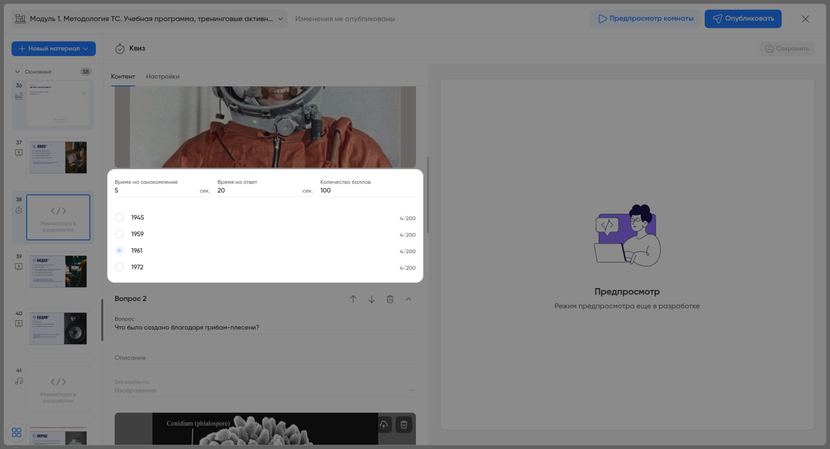Screen dimensions: 830x449
Task: Choose the 1959 answer option
Action: point(120,234)
